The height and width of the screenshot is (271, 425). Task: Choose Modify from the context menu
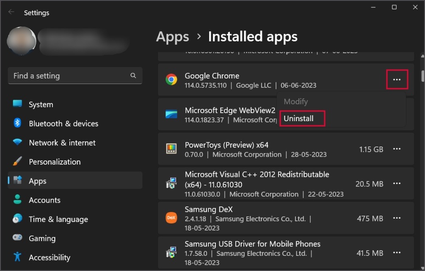pyautogui.click(x=296, y=102)
